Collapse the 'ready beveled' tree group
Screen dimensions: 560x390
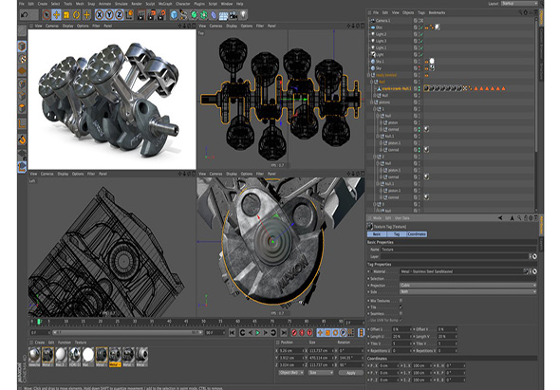369,75
